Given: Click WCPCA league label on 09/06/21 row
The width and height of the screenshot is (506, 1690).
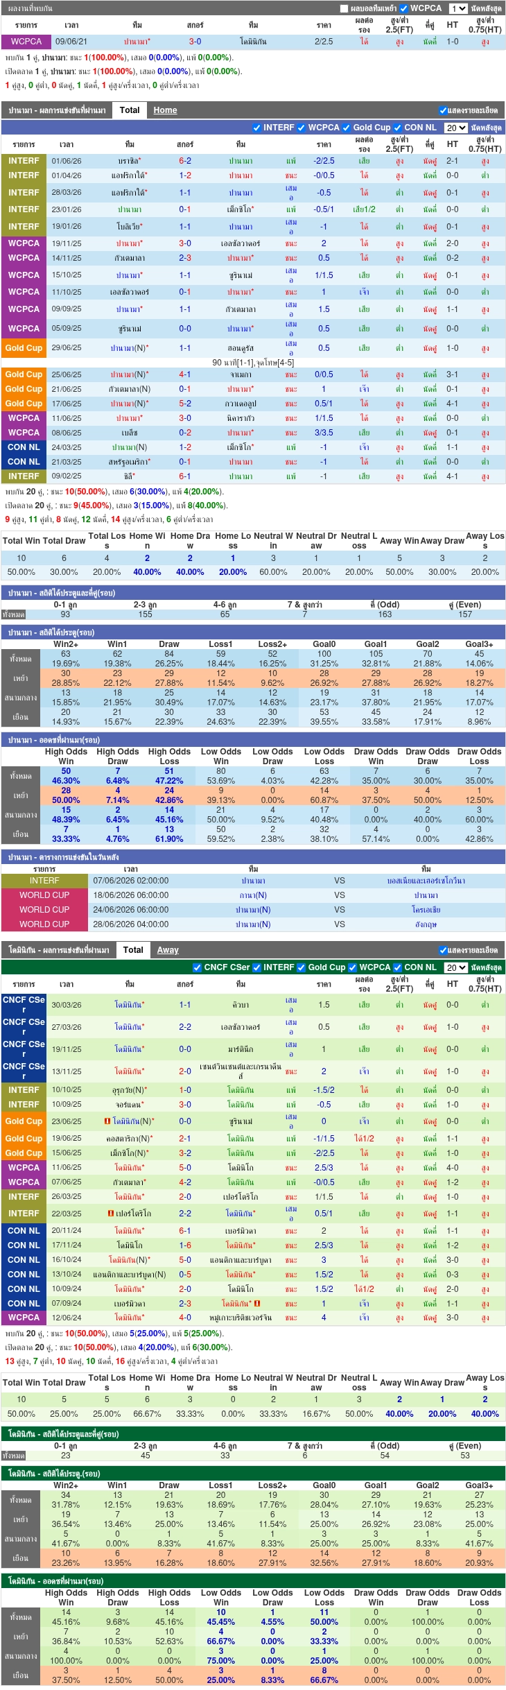Looking at the screenshot, I should pos(26,42).
